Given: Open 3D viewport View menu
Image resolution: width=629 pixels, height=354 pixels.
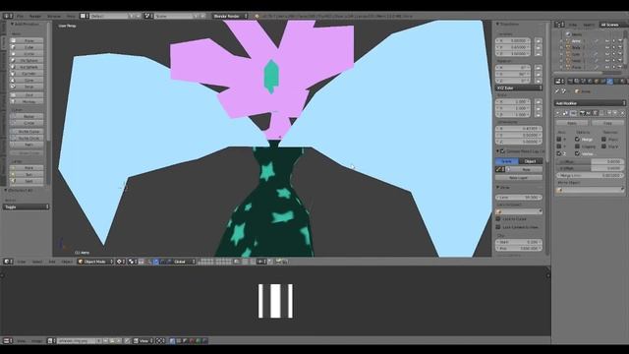Looking at the screenshot, I should pos(22,262).
